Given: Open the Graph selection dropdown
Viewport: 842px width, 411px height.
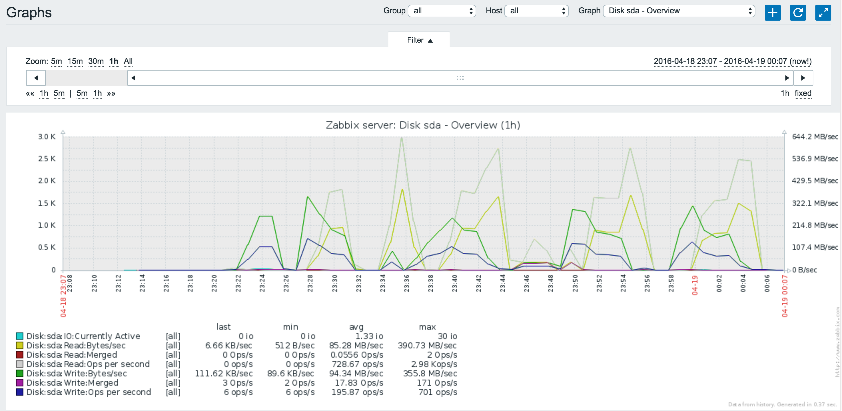Looking at the screenshot, I should pyautogui.click(x=679, y=11).
